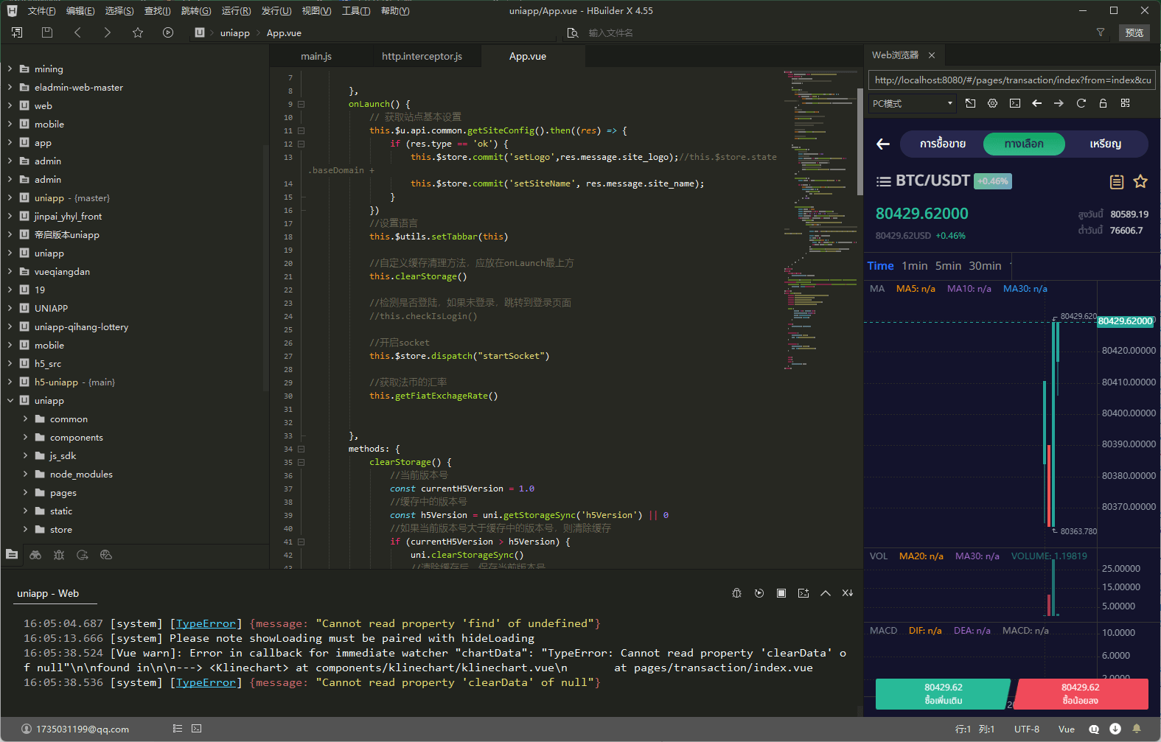Viewport: 1161px width, 742px height.
Task: Expand the mining project folder
Action: pos(10,69)
